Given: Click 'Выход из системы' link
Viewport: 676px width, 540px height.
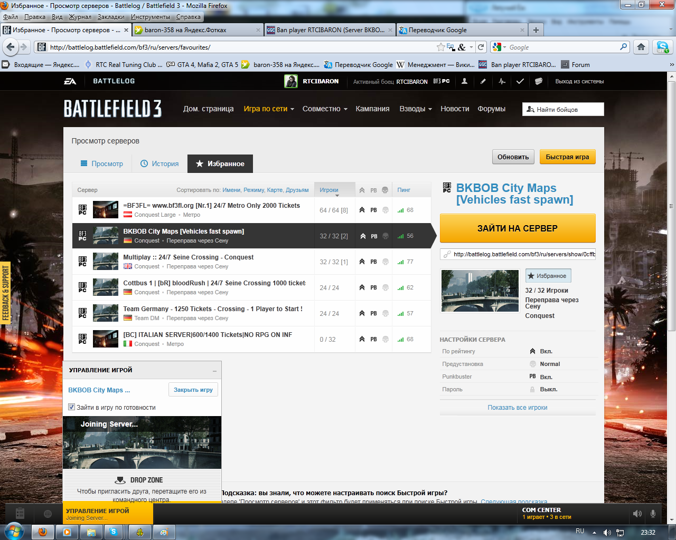Looking at the screenshot, I should click(579, 81).
